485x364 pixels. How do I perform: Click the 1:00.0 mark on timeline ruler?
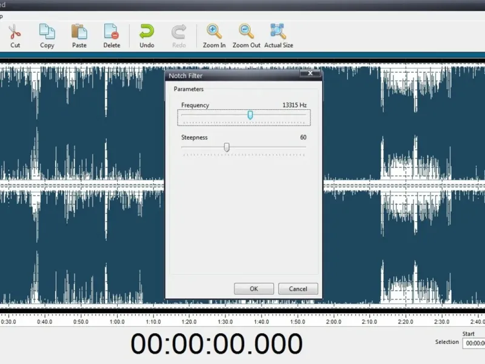(118, 322)
